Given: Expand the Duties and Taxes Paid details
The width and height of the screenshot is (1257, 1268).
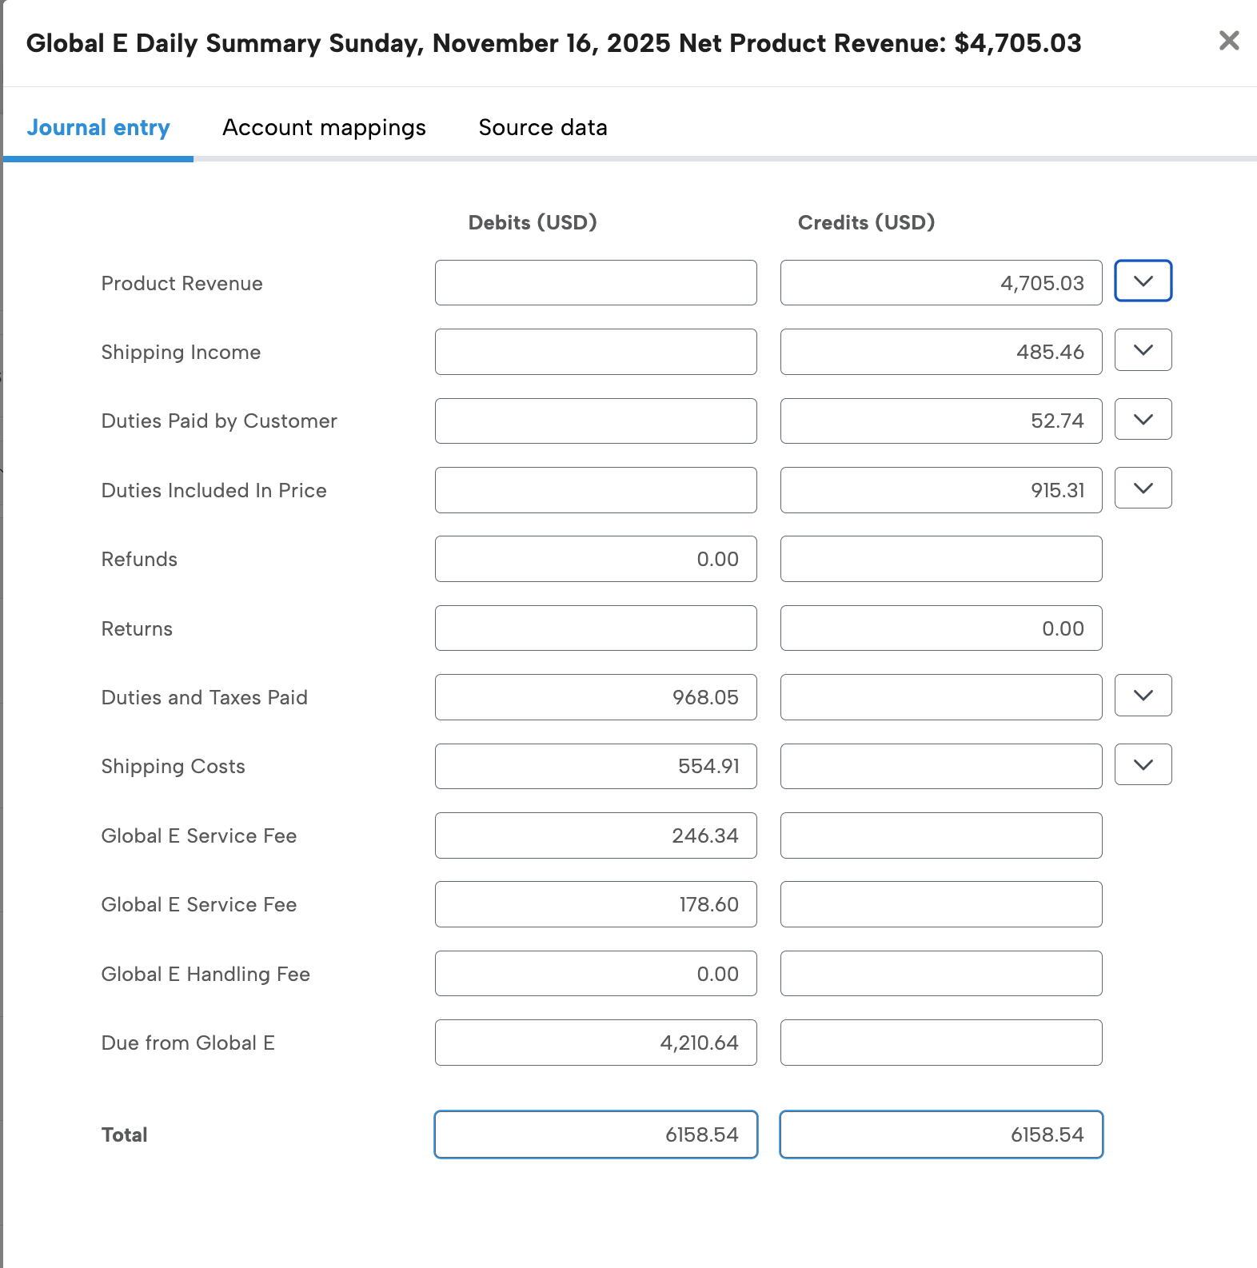Looking at the screenshot, I should click(x=1142, y=696).
